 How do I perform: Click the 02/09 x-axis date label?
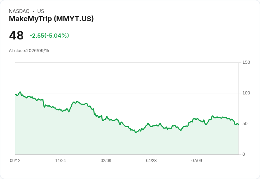coord(106,160)
